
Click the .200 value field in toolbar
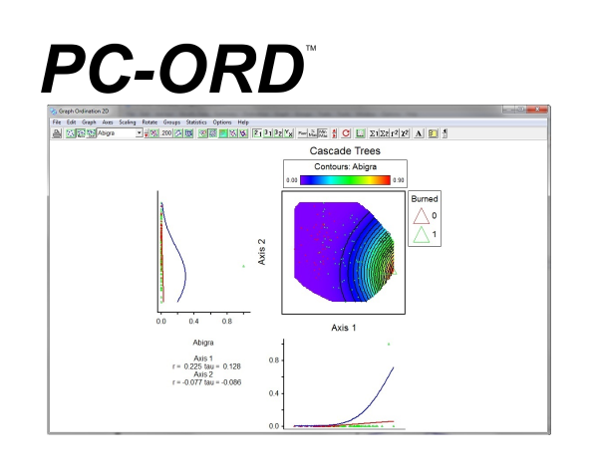coord(165,133)
